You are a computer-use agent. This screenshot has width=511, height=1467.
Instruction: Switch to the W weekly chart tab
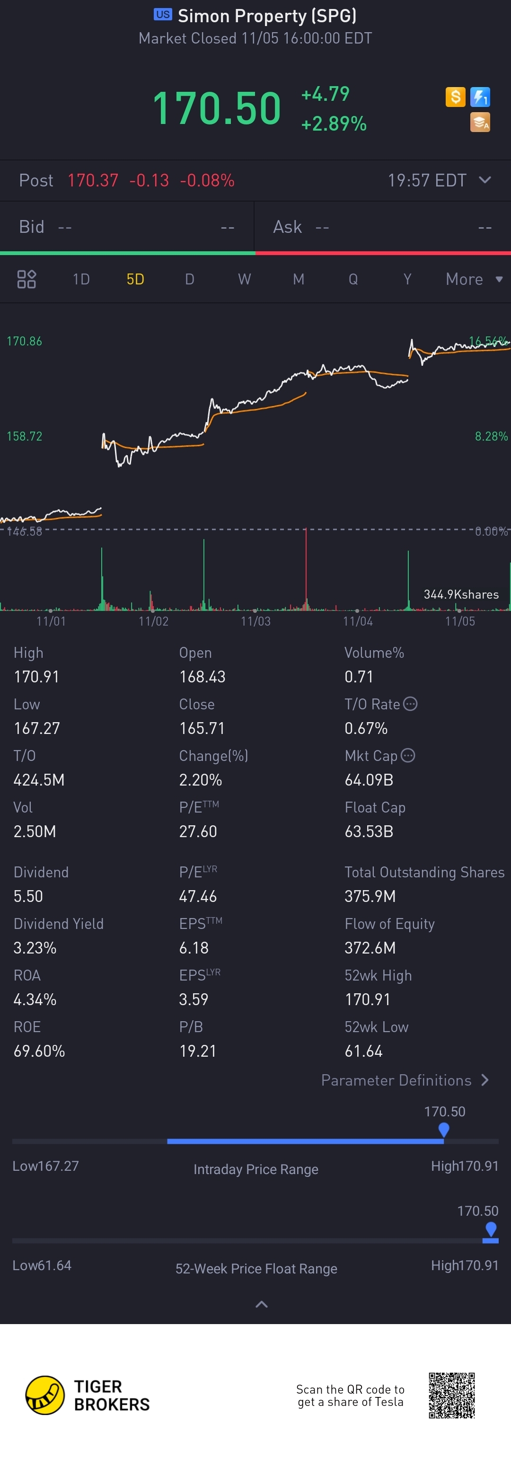click(245, 279)
